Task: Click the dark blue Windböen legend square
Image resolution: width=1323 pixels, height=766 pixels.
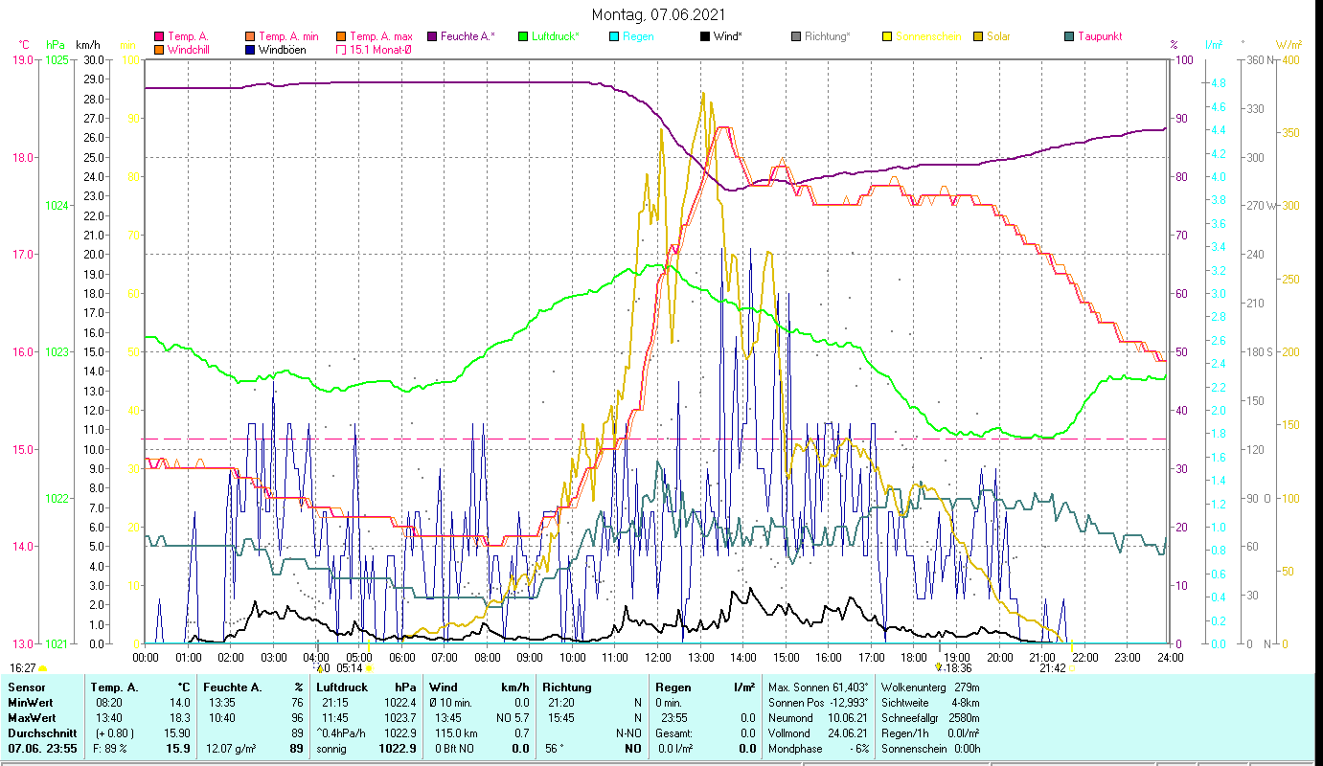Action: tap(250, 49)
